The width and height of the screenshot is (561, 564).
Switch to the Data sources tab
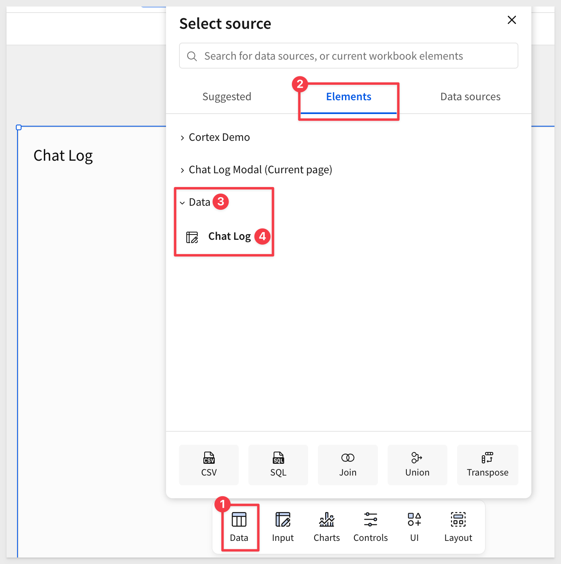coord(470,97)
